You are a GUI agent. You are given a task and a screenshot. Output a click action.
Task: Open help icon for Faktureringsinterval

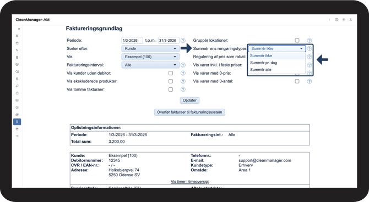[x=183, y=65]
